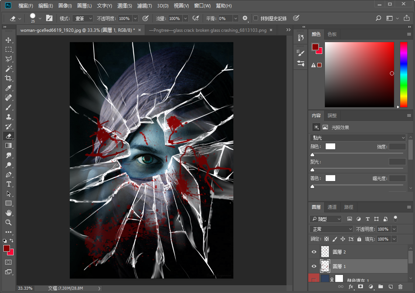Select the Gradient tool

click(8, 146)
